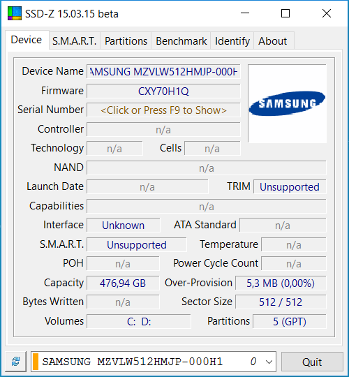Select the Device tab
Screen dimensions: 349x377
tap(27, 40)
